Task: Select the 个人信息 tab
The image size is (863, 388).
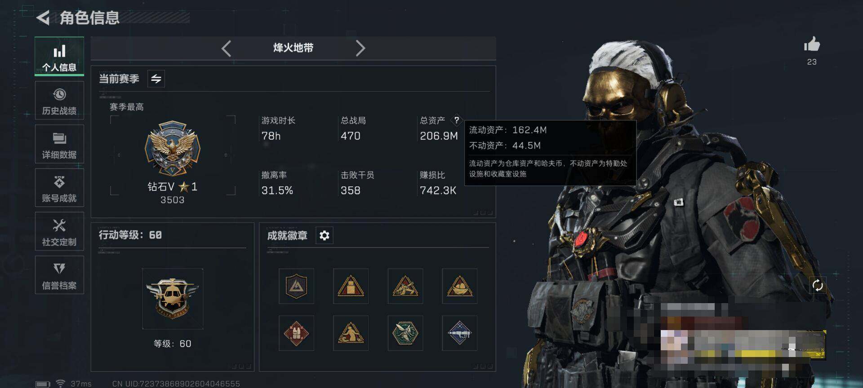Action: [59, 57]
